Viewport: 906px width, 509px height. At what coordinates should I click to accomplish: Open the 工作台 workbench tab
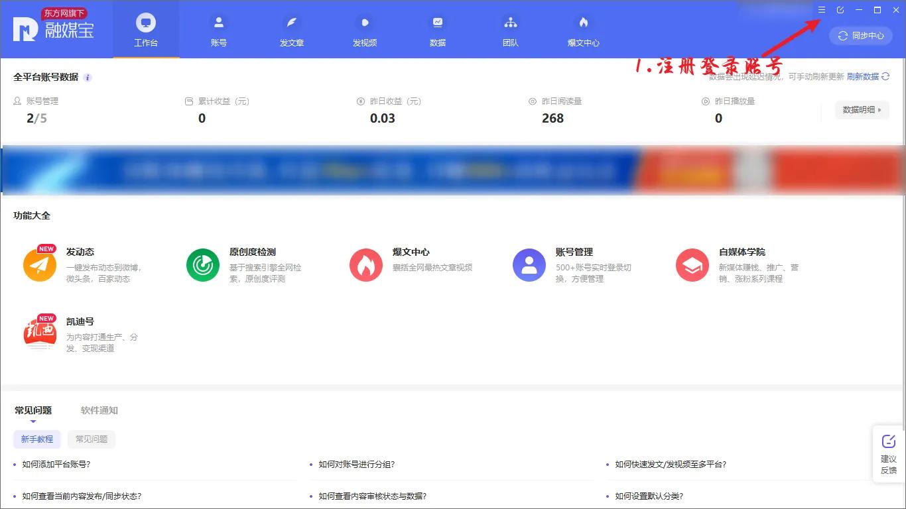146,30
